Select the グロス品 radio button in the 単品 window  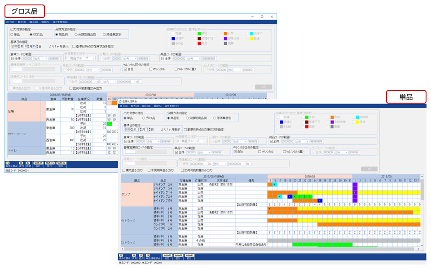(x=143, y=118)
